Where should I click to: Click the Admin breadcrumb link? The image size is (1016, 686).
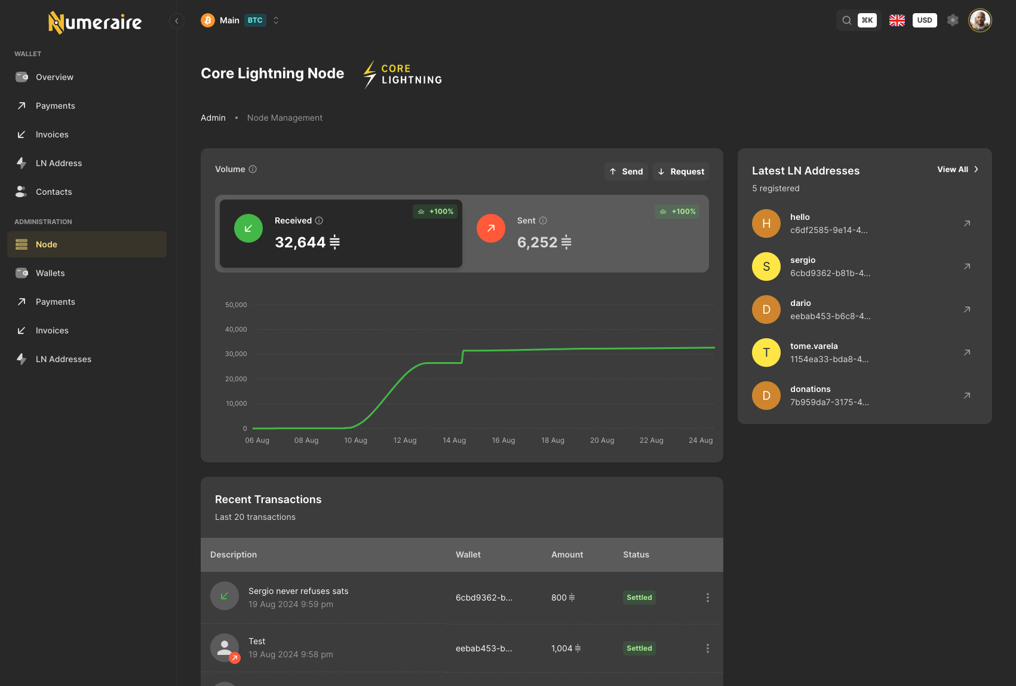[x=213, y=118]
